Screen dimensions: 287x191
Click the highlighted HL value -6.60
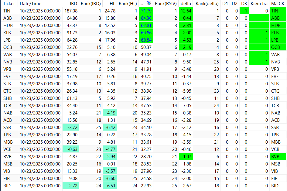pyautogui.click(x=110, y=179)
